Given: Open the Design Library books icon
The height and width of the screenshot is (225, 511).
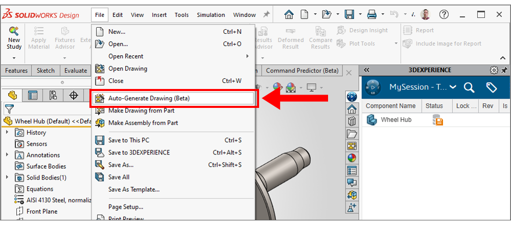Looking at the screenshot, I should 352,121.
